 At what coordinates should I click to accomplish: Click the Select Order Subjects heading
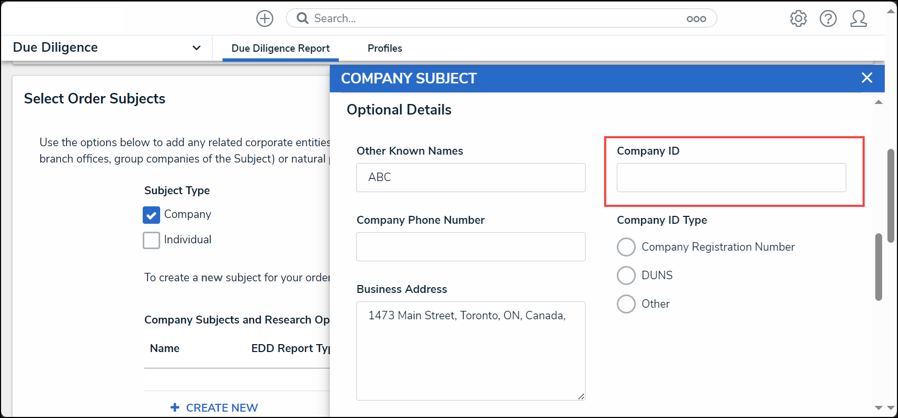point(95,99)
